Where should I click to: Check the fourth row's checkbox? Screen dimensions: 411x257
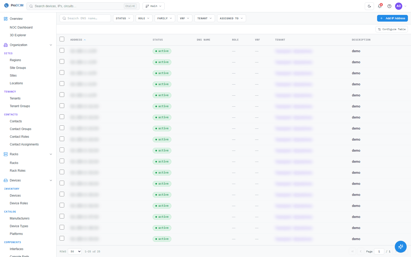(x=62, y=84)
